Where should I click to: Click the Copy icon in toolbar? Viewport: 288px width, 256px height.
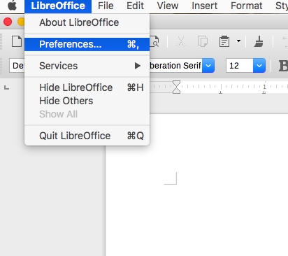203,42
